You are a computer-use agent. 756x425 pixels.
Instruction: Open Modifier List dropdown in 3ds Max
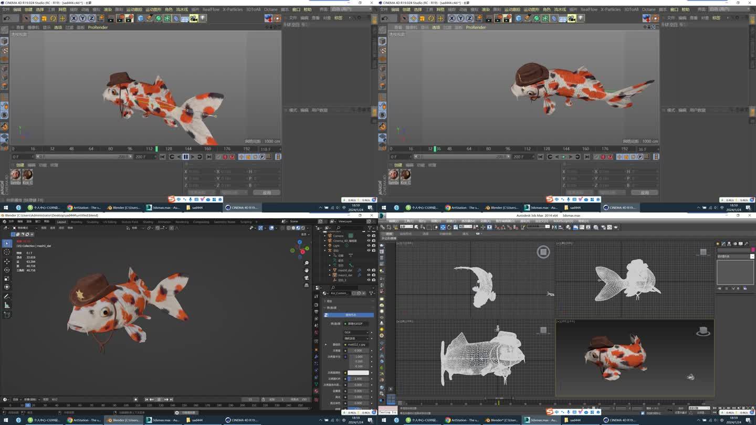[736, 256]
